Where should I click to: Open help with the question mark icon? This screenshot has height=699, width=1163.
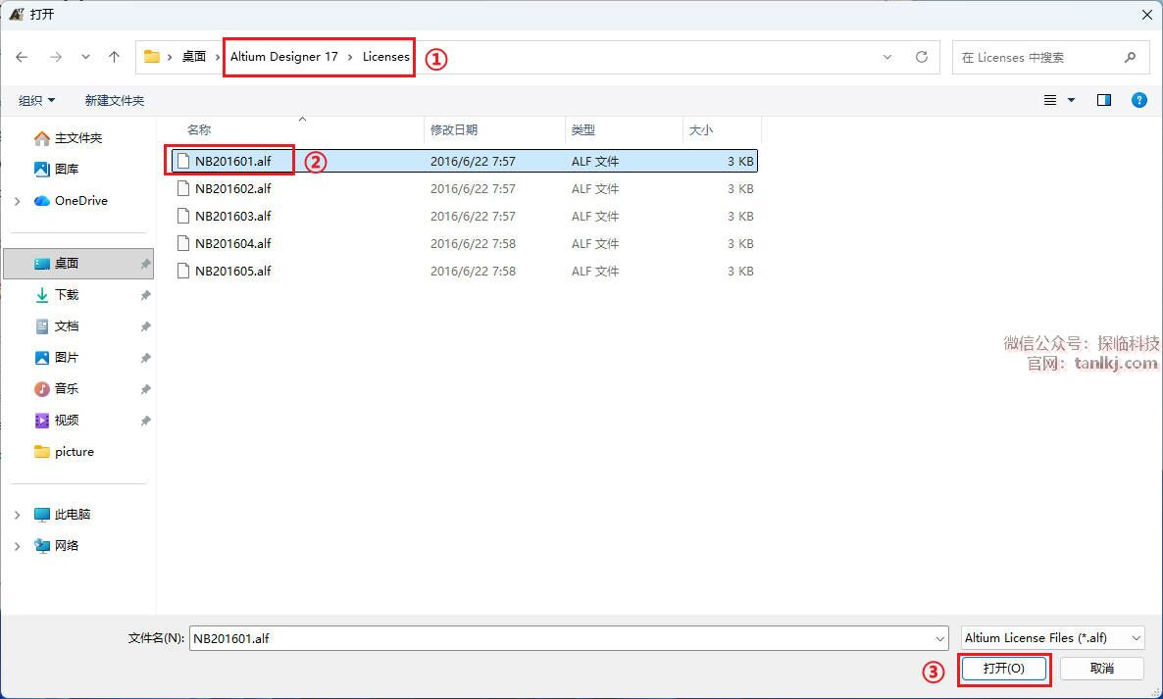coord(1139,100)
